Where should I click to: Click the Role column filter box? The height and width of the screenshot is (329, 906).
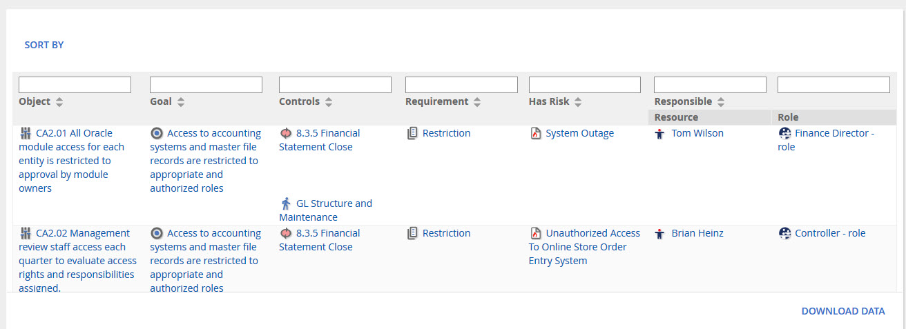[833, 85]
